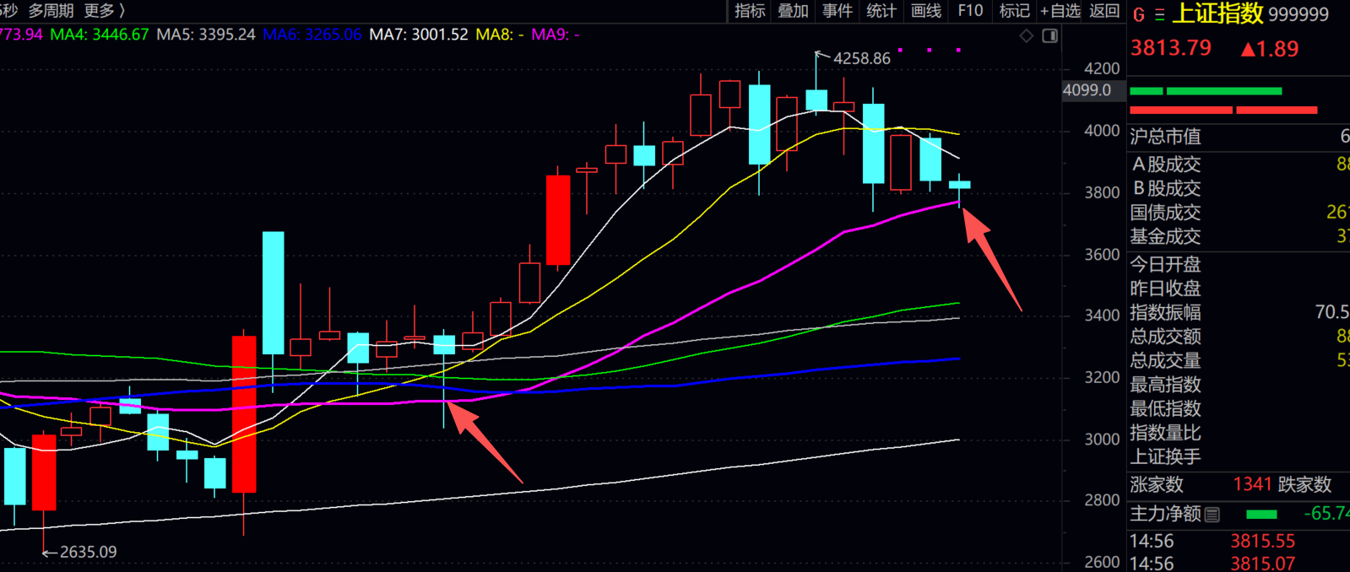
Task: Open the 指标 indicators menu
Action: pos(750,11)
